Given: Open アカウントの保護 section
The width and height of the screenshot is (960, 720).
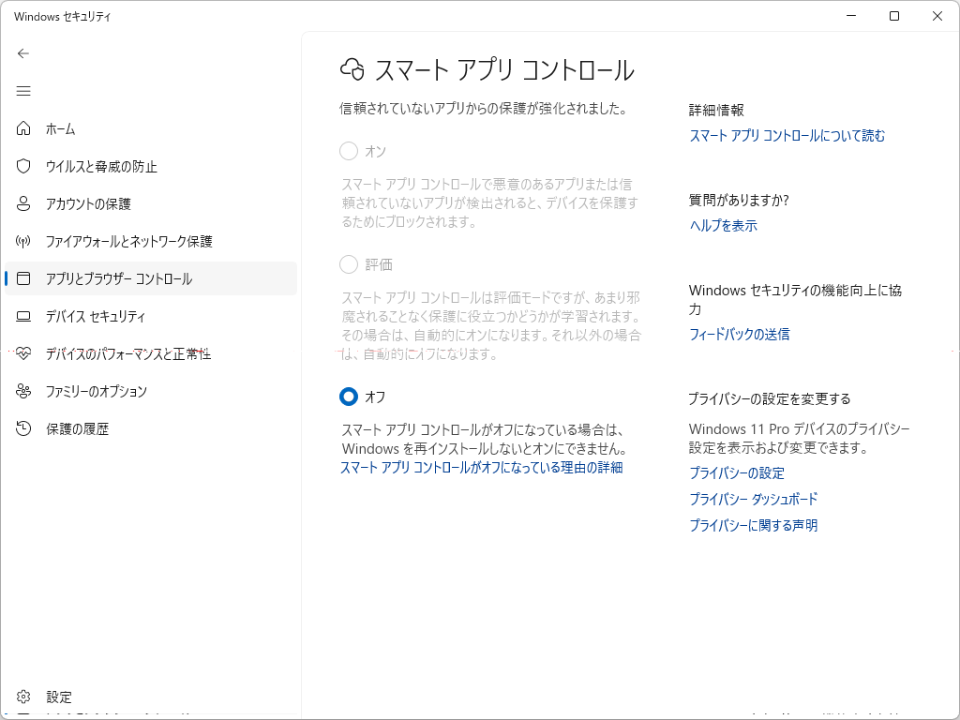Looking at the screenshot, I should [x=151, y=203].
